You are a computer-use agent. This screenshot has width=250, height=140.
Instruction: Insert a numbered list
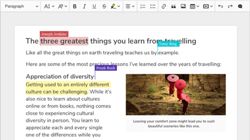tap(143, 6)
